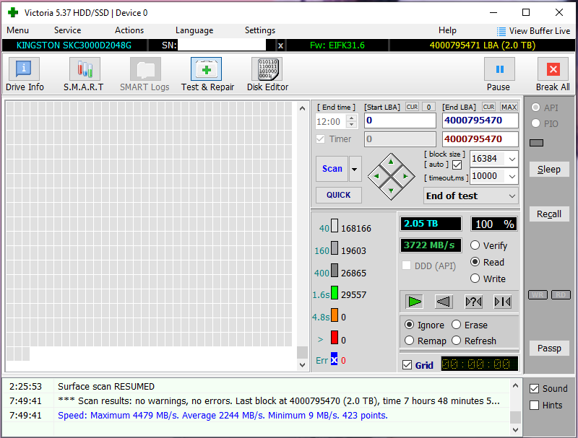The width and height of the screenshot is (578, 438).
Task: Select the Verify radio button
Action: 475,245
